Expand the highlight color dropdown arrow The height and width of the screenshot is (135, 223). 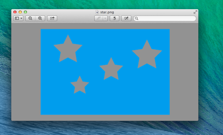coord(105,18)
